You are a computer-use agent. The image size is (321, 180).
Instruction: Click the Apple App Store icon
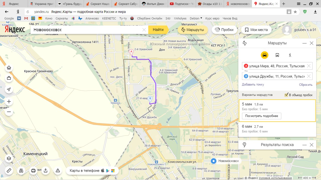click(102, 170)
